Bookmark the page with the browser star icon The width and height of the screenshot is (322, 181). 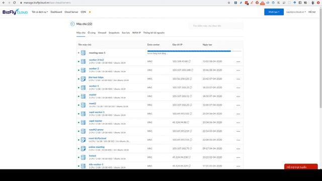[229, 3]
